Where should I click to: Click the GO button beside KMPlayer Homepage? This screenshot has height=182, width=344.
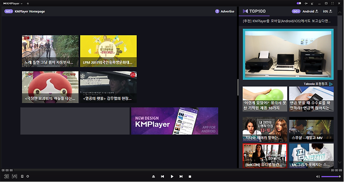(9, 11)
